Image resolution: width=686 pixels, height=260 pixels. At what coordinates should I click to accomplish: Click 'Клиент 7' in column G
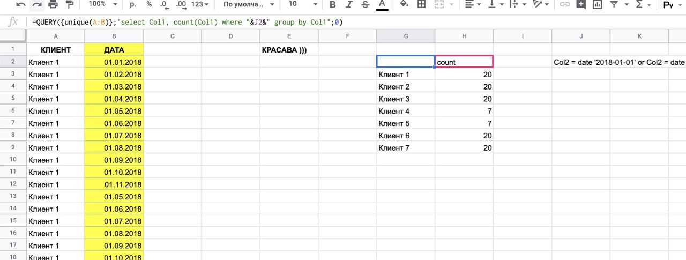(x=406, y=148)
